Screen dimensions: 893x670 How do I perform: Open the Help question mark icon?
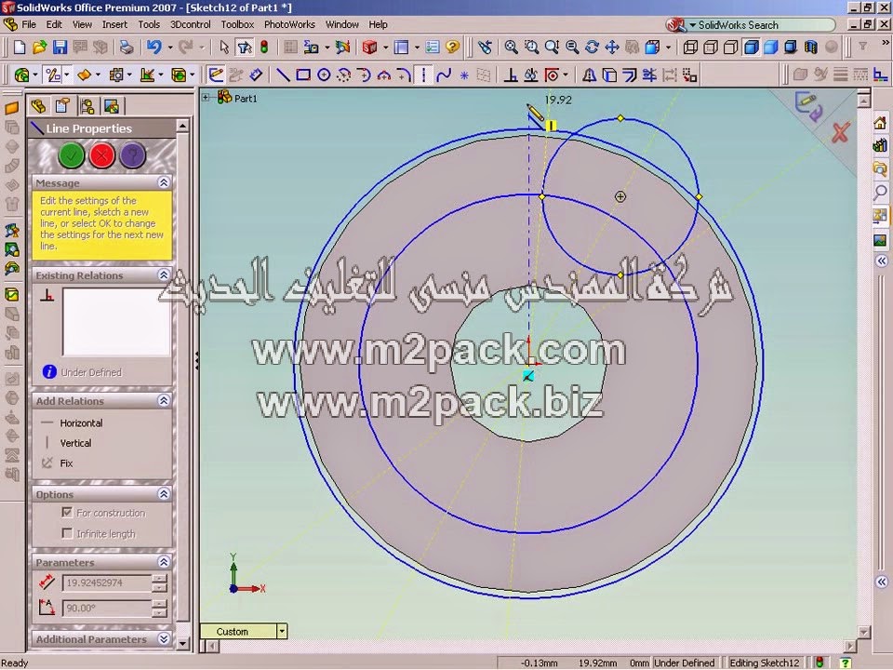[453, 47]
